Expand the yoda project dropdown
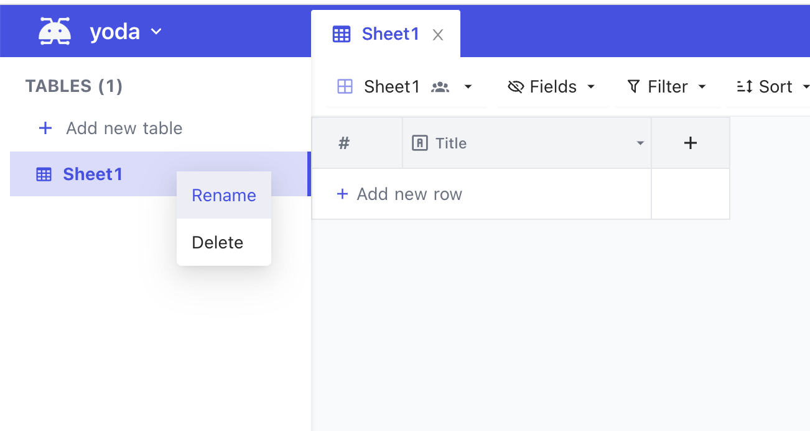Image resolution: width=810 pixels, height=431 pixels. pos(157,31)
